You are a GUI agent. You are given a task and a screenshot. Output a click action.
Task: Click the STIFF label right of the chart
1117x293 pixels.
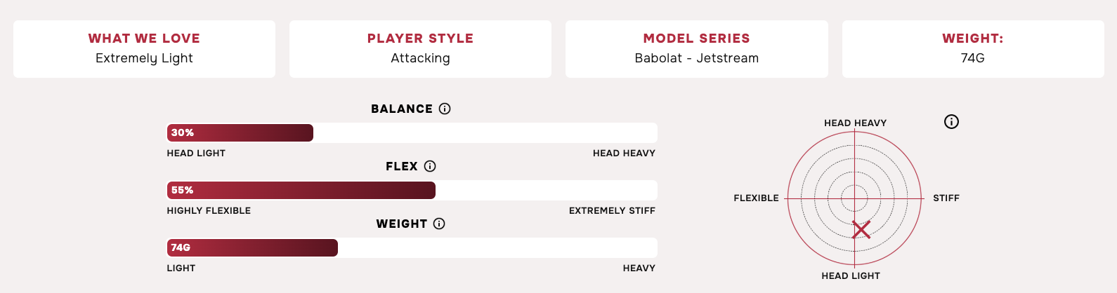click(946, 198)
